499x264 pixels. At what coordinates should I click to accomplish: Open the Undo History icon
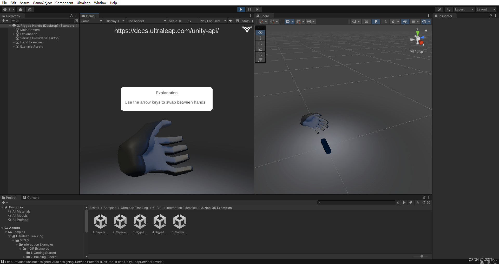pyautogui.click(x=439, y=9)
